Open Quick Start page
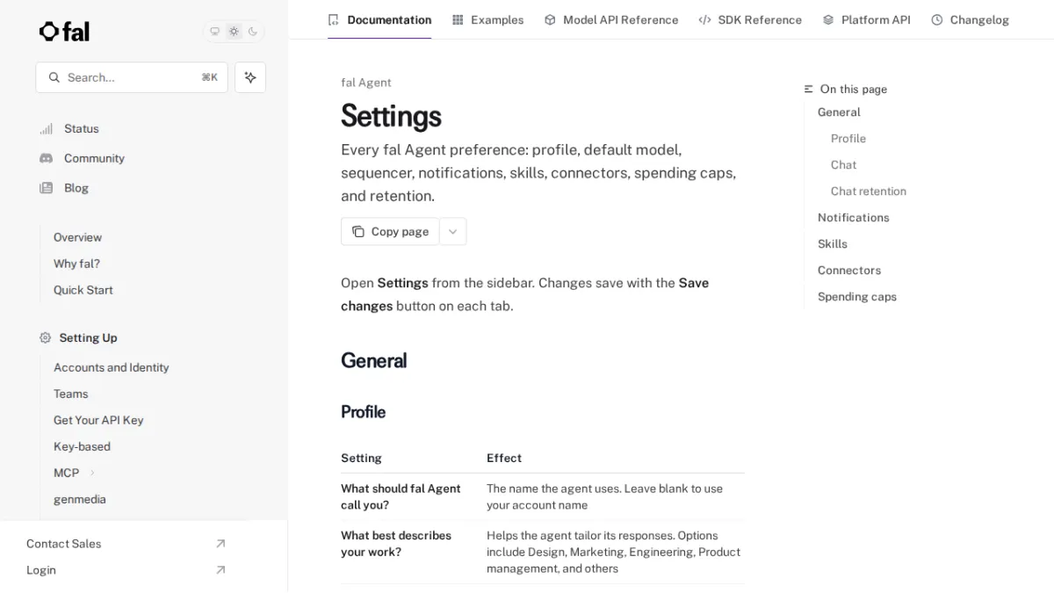This screenshot has height=593, width=1054. pyautogui.click(x=83, y=290)
